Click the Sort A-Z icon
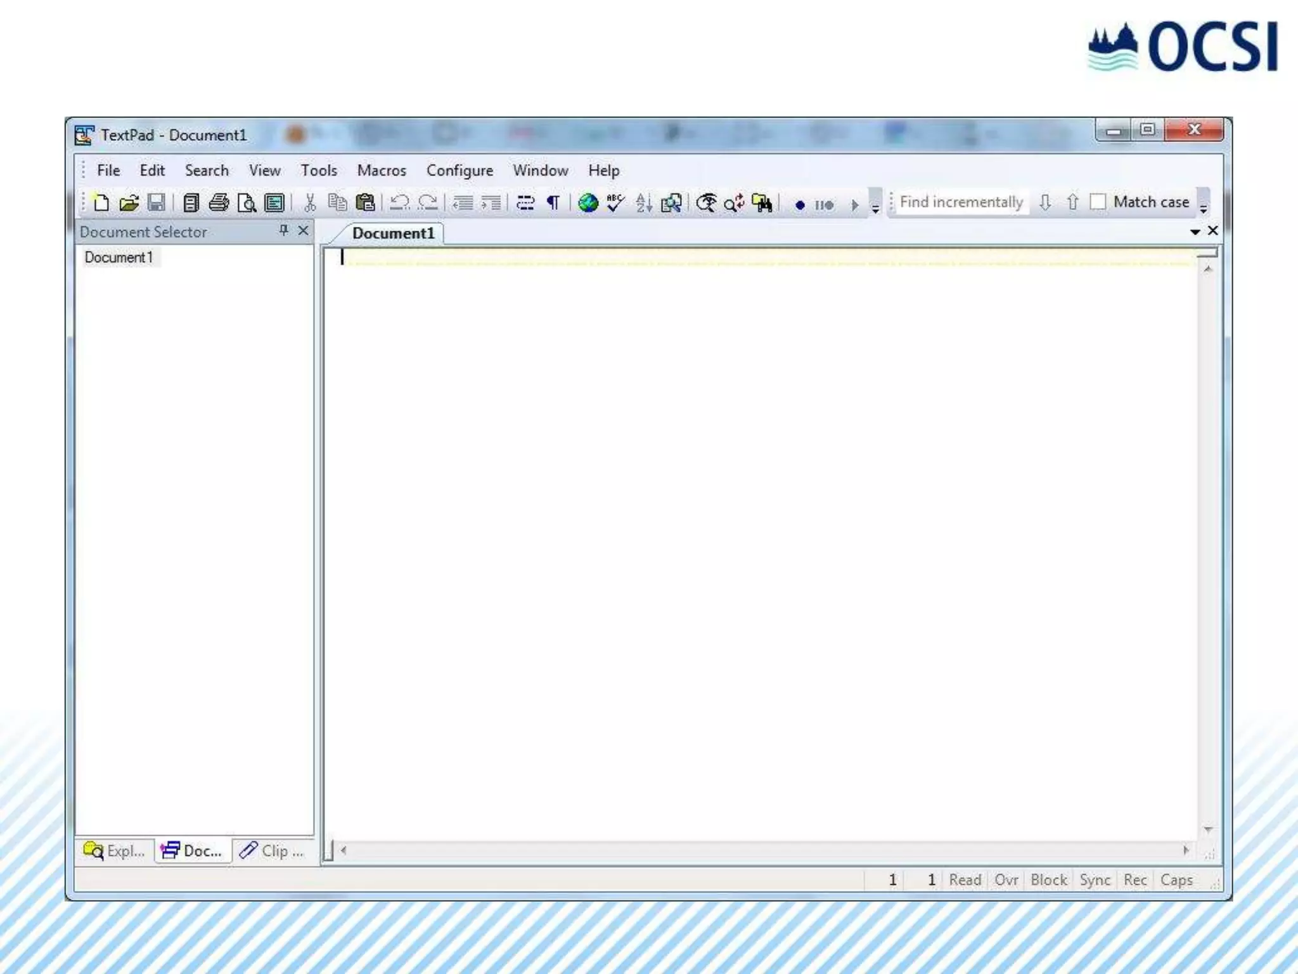1298x974 pixels. click(643, 203)
